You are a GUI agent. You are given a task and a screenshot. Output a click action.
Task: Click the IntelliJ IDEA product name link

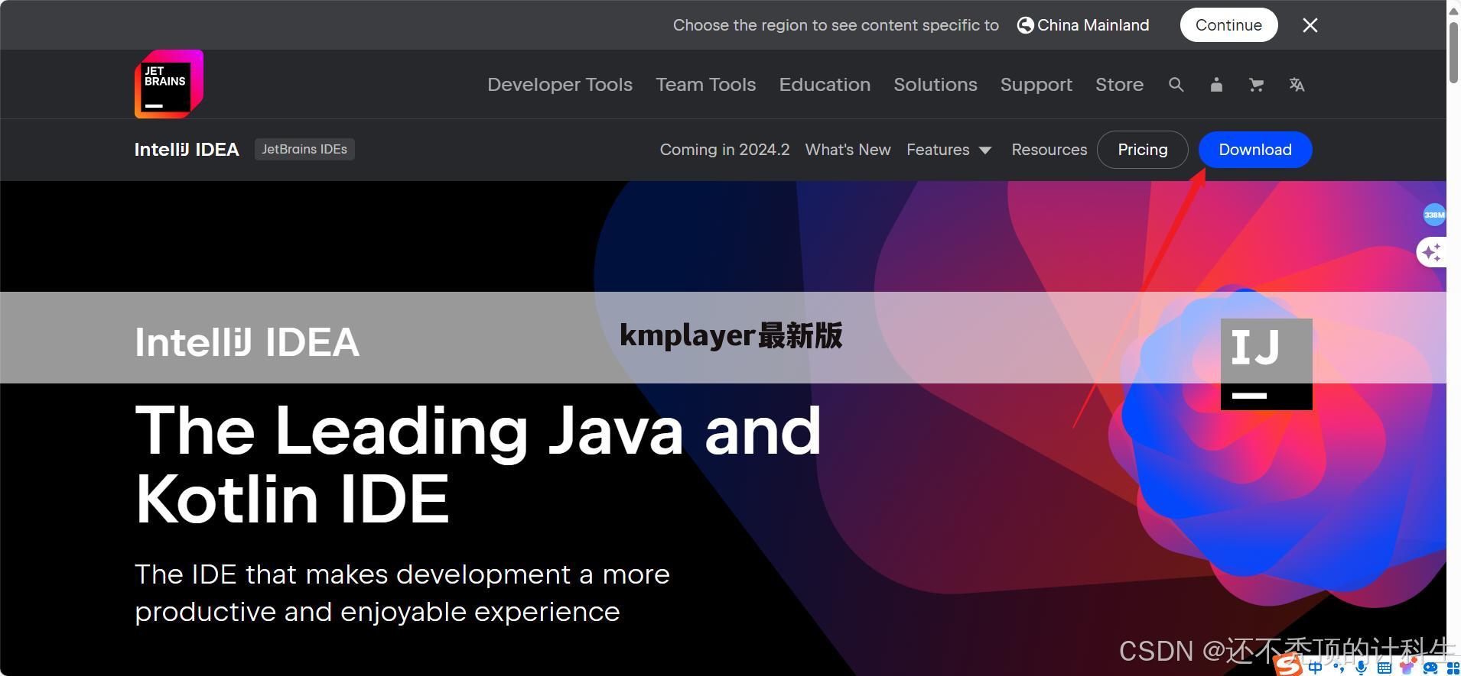click(187, 150)
